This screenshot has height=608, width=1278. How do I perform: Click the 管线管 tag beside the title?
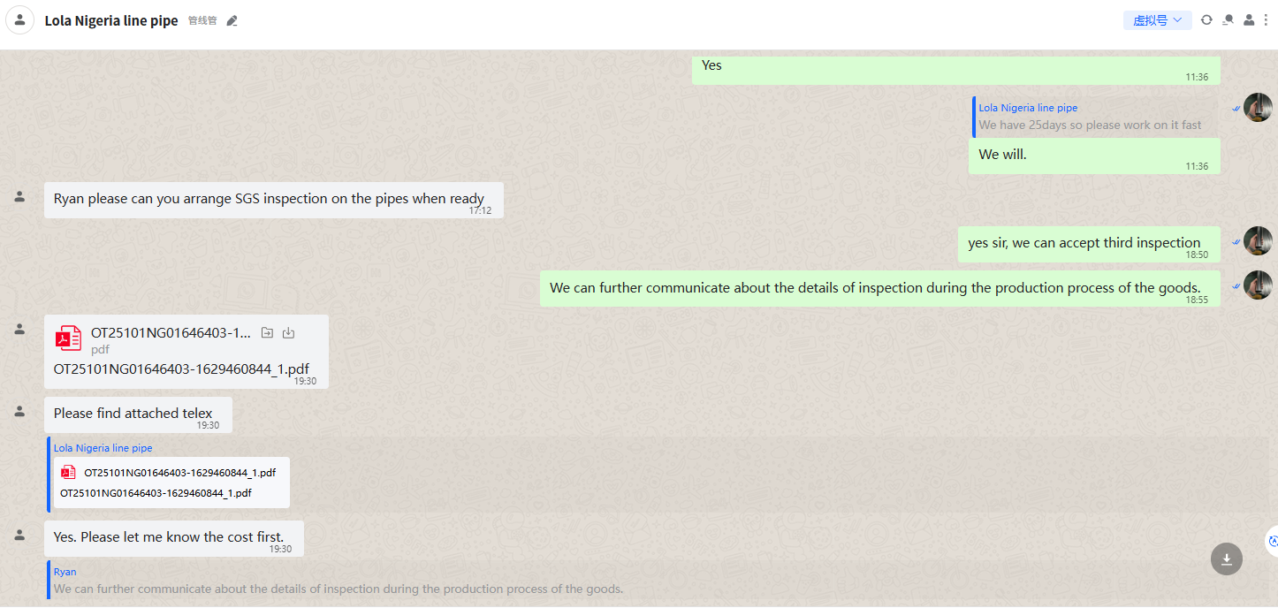point(202,20)
